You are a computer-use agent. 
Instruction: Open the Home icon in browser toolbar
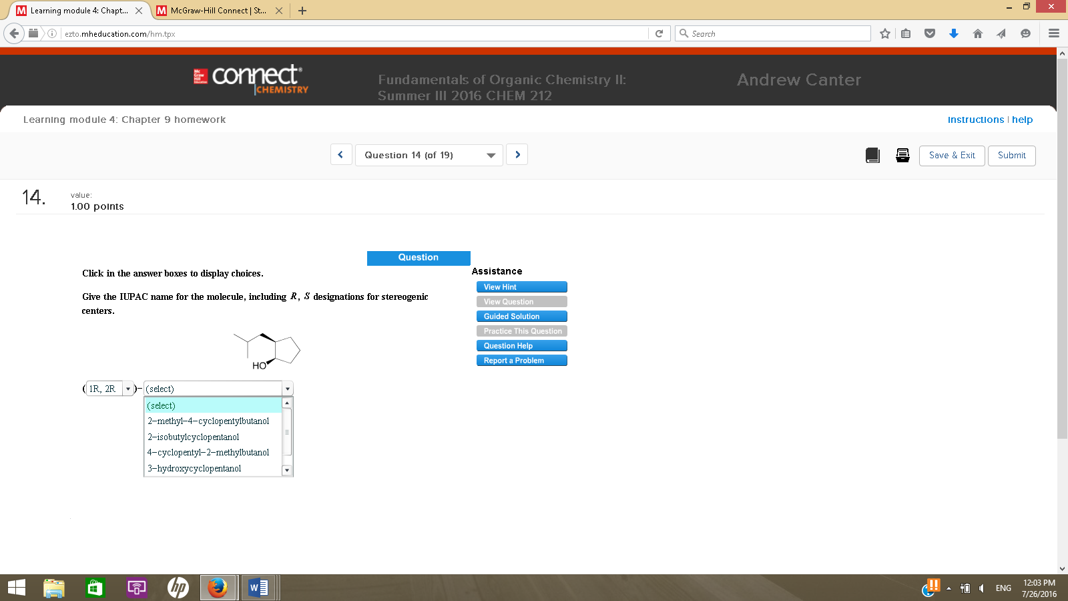pos(978,33)
